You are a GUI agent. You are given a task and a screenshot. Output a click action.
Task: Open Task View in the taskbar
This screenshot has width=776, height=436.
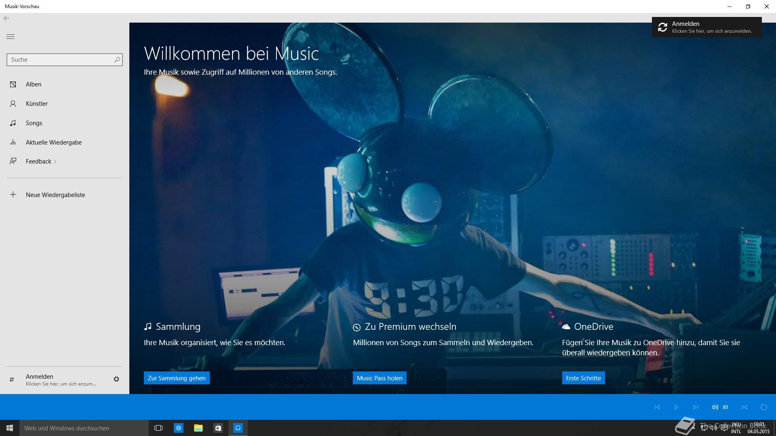point(158,428)
